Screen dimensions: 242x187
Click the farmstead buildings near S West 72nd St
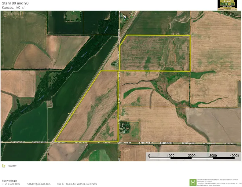click(x=126, y=128)
